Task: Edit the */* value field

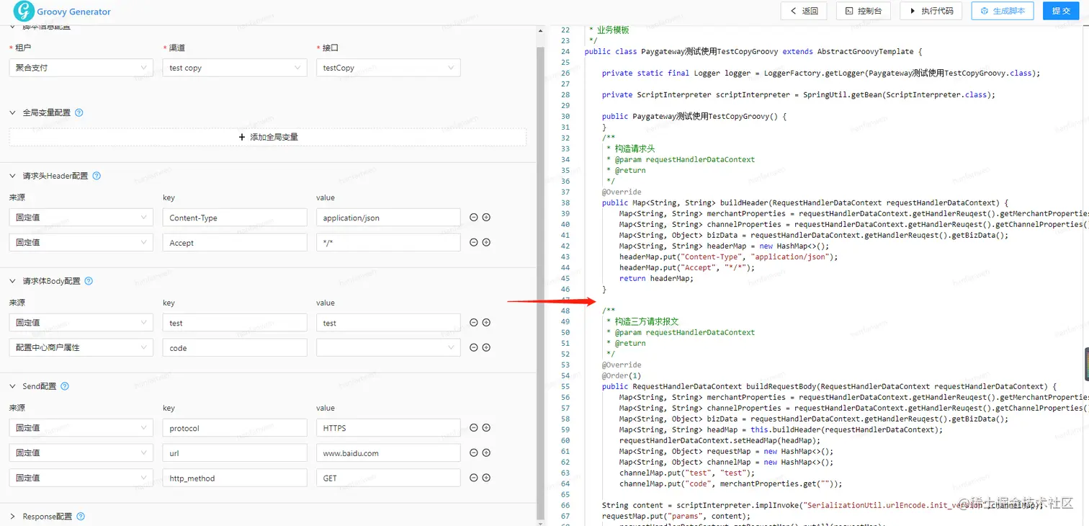Action: (x=388, y=242)
